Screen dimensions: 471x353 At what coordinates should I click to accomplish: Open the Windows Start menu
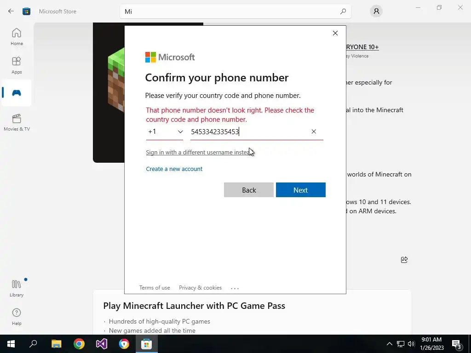tap(11, 344)
